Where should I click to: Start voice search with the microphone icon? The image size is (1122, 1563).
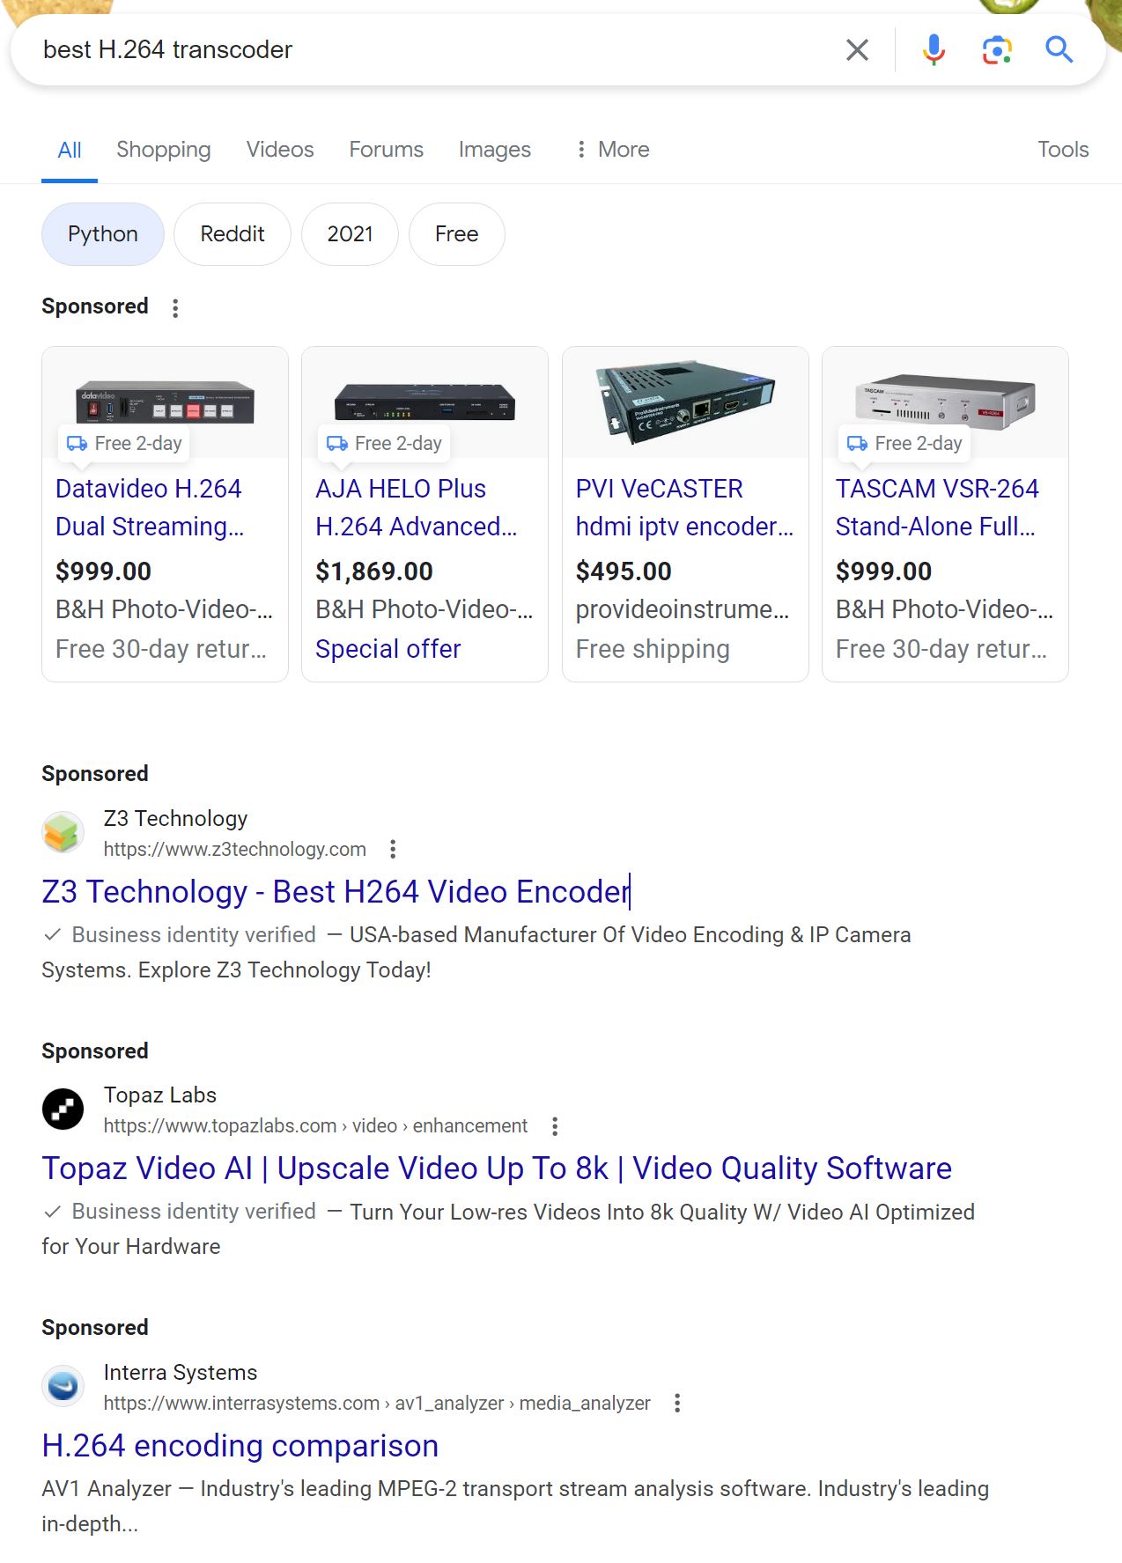934,50
